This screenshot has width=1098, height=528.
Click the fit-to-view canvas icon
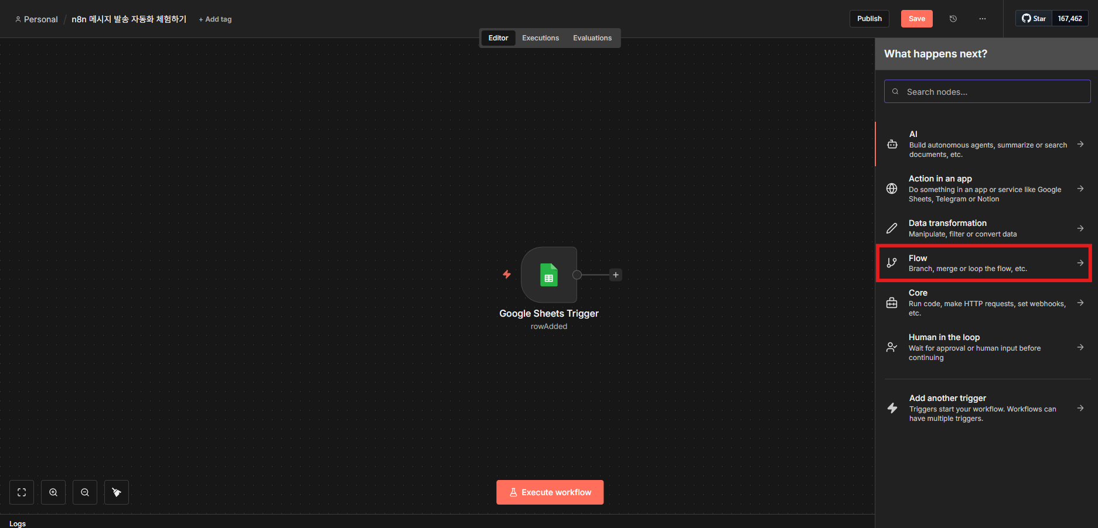[22, 492]
